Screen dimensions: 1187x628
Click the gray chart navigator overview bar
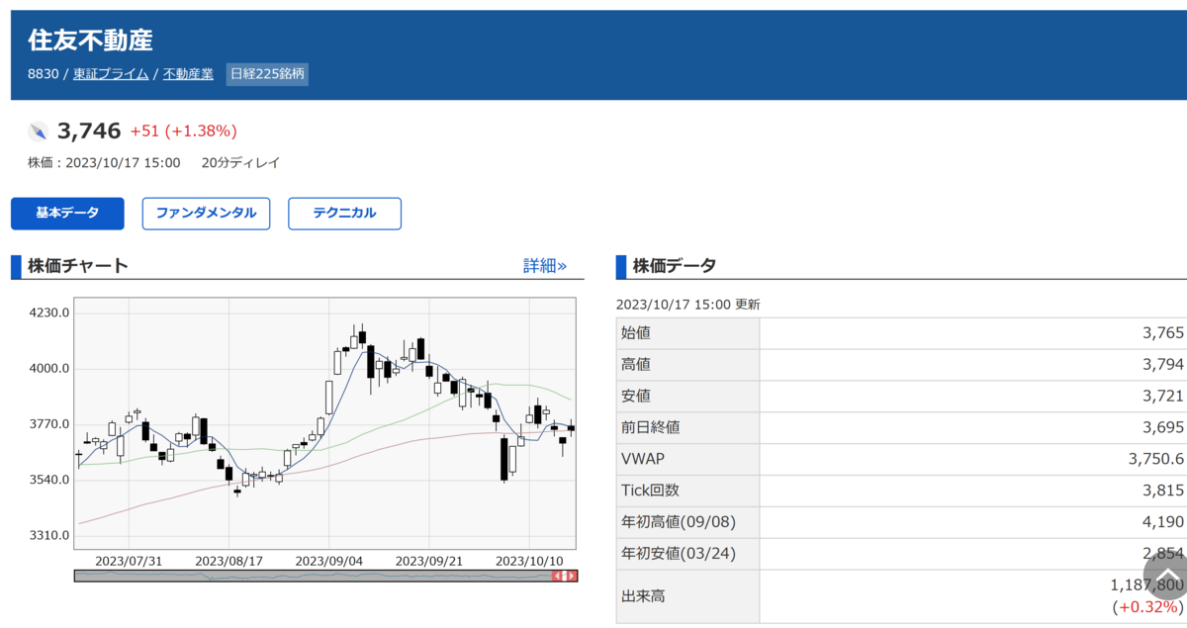click(x=325, y=576)
